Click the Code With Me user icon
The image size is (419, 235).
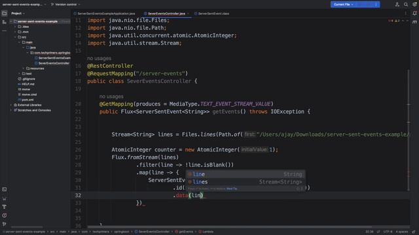397,5
